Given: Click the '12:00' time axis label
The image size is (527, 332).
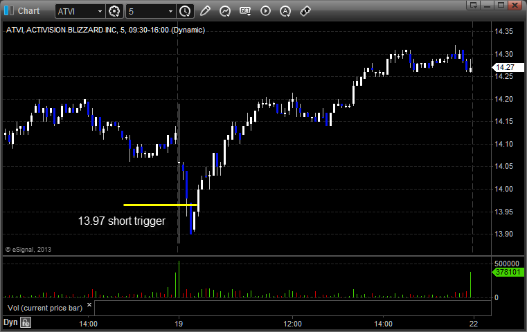Looking at the screenshot, I should [x=292, y=324].
